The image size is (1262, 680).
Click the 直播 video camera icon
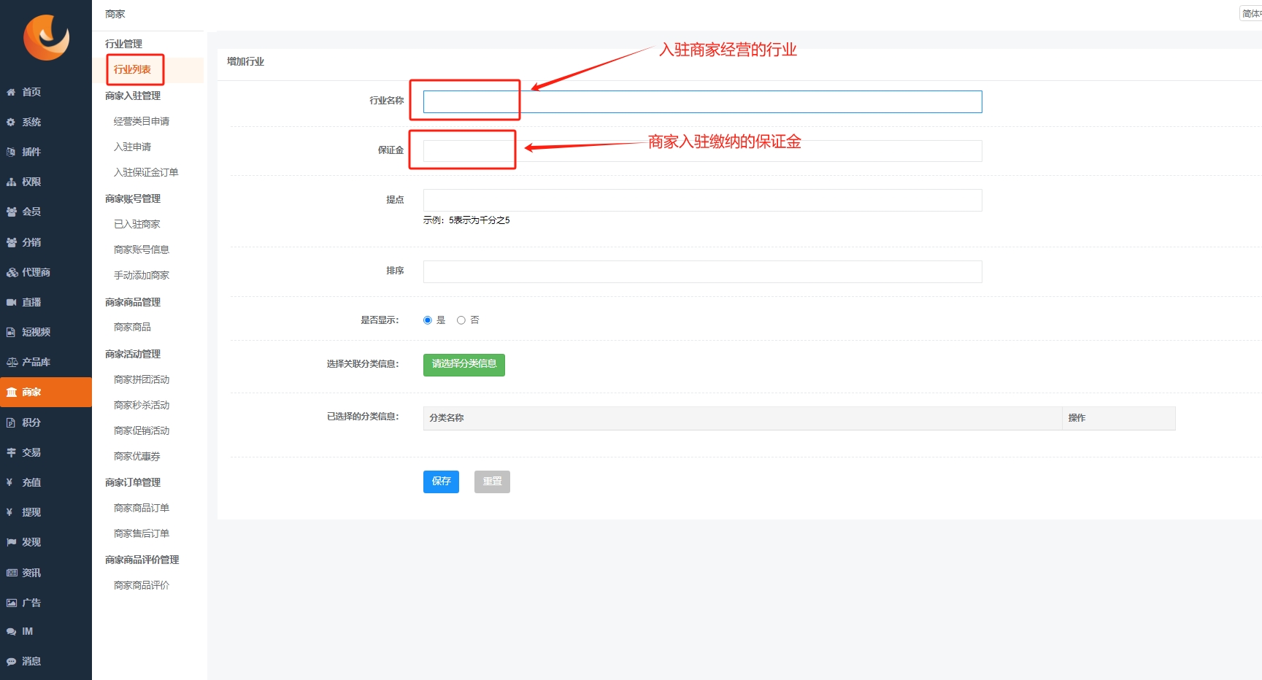click(x=11, y=302)
